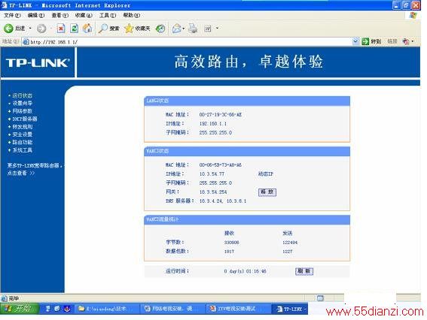Open the Mail icon dropdown arrow
This screenshot has width=427, height=320.
click(183, 29)
